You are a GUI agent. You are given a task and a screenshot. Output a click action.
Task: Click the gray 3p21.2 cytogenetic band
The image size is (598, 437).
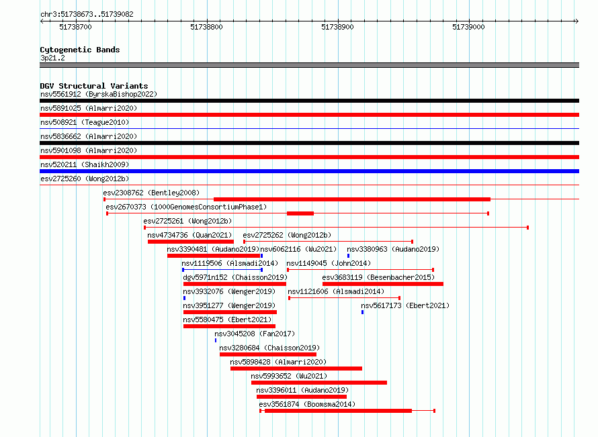(309, 65)
